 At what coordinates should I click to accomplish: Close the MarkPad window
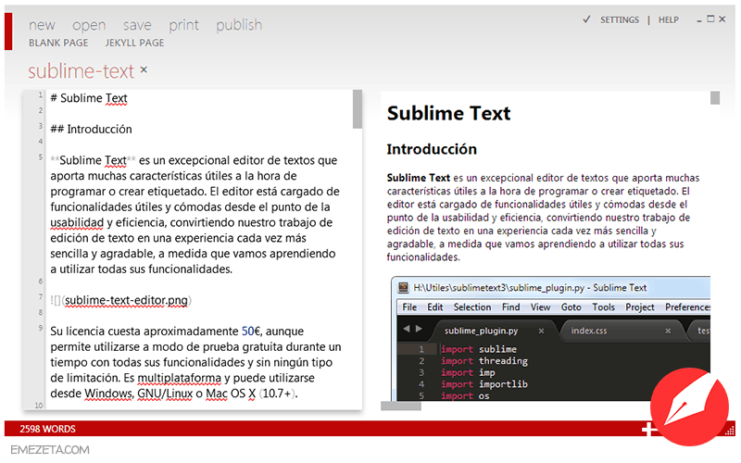pos(722,19)
